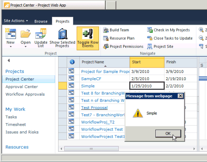Open the Tasks link
Viewport: 207px width, 162px height.
point(11,117)
